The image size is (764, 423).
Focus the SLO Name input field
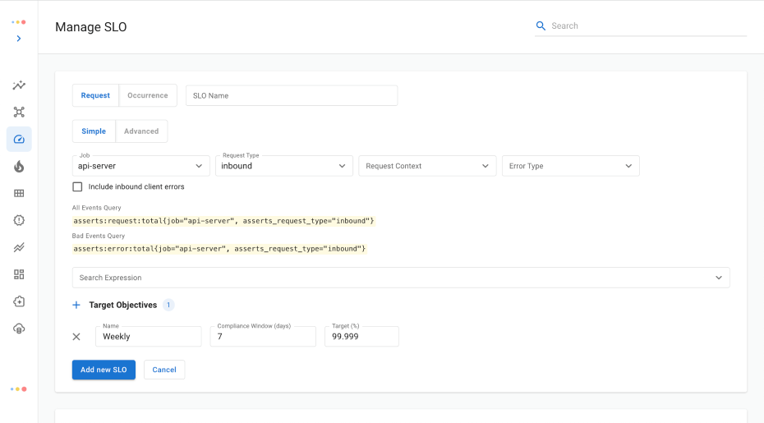coord(292,95)
